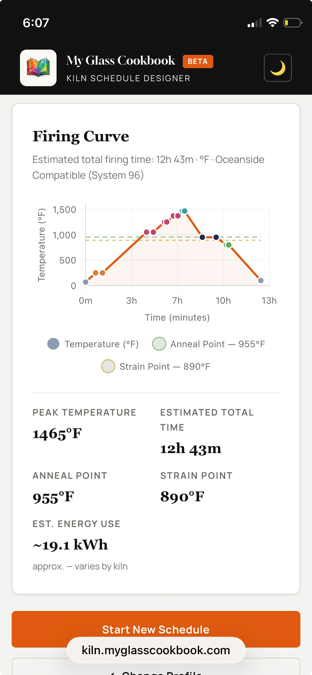The width and height of the screenshot is (312, 675).
Task: Click the Start New Schedule button
Action: click(x=156, y=629)
